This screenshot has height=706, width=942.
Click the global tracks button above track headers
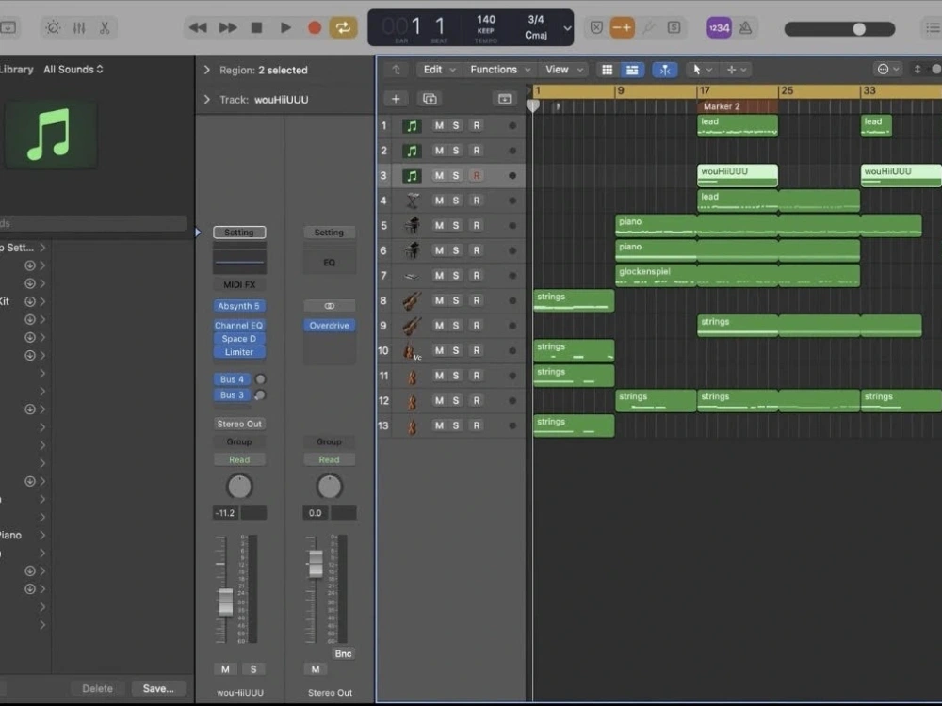pyautogui.click(x=505, y=99)
